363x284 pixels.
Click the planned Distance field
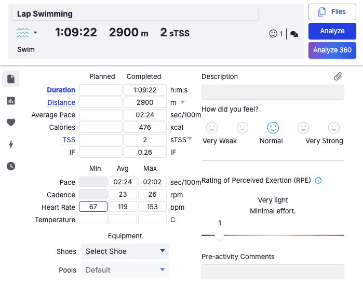101,102
